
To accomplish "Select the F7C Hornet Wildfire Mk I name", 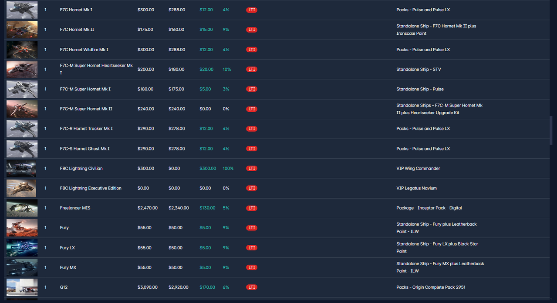I will click(x=84, y=50).
